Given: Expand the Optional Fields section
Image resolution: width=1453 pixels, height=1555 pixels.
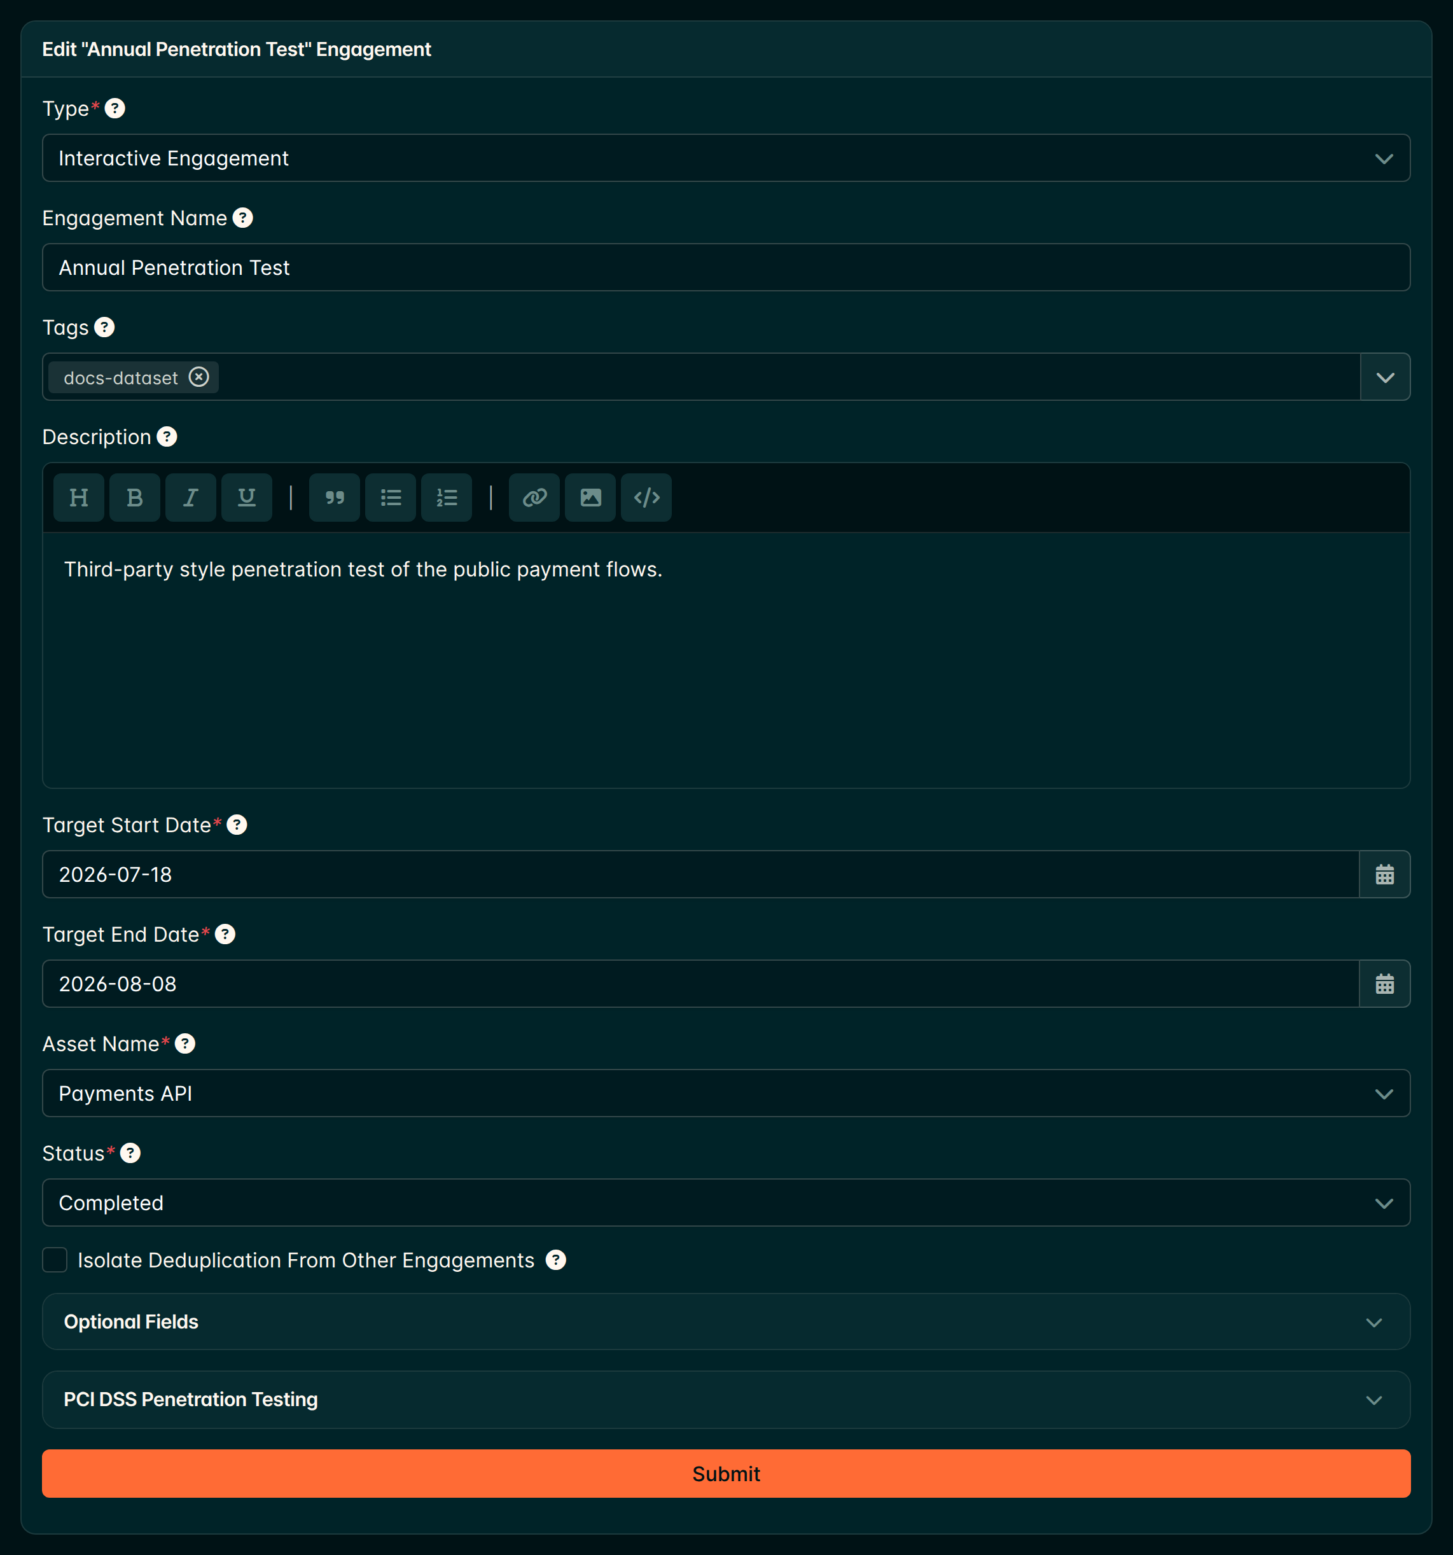Looking at the screenshot, I should pyautogui.click(x=726, y=1322).
